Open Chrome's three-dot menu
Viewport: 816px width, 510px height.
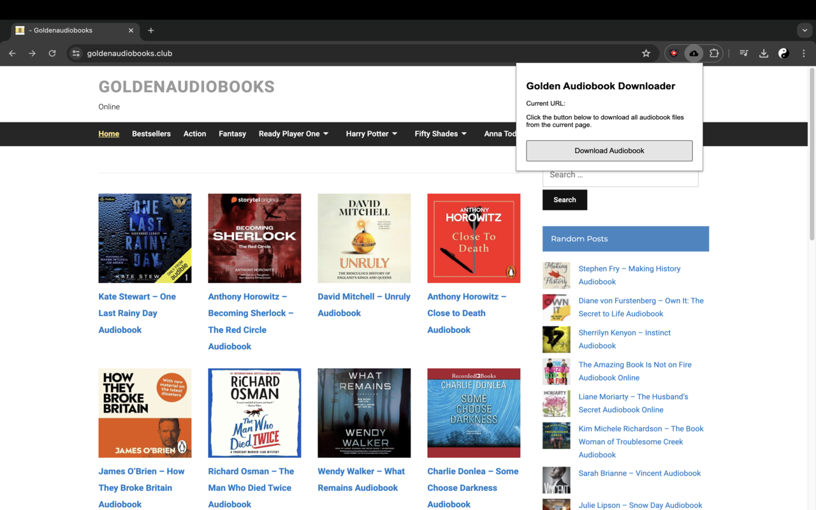click(803, 53)
